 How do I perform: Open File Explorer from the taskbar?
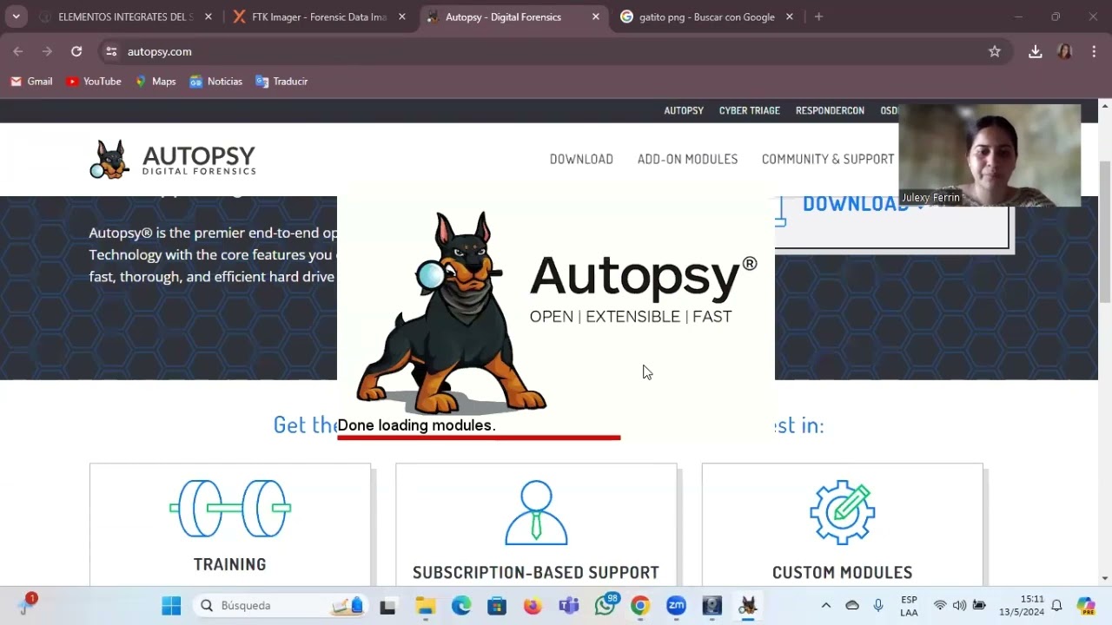pos(425,605)
